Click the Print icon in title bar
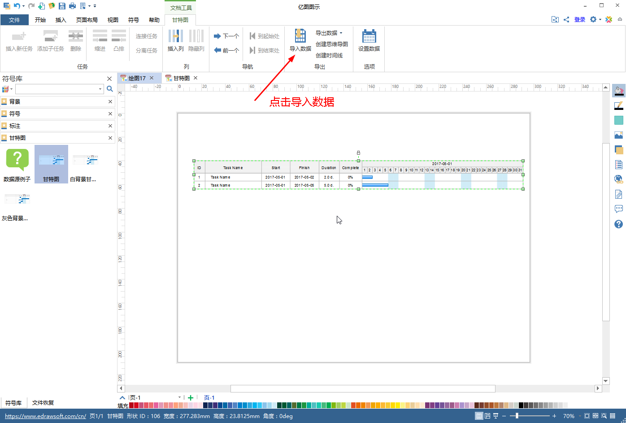 [72, 6]
